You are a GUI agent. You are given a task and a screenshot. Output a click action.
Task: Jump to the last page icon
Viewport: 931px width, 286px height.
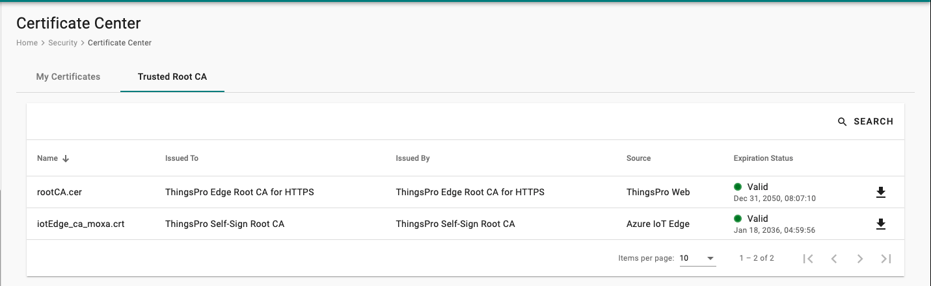pos(886,258)
